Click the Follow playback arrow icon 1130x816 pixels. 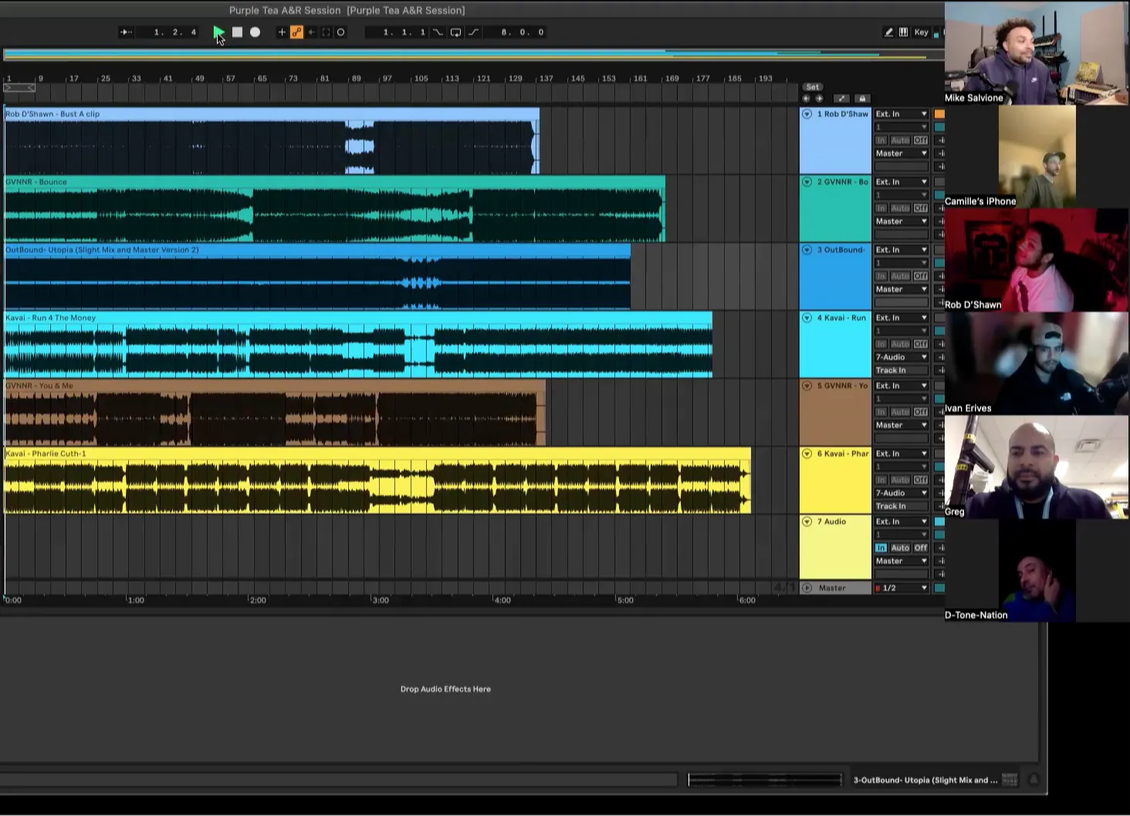point(125,32)
